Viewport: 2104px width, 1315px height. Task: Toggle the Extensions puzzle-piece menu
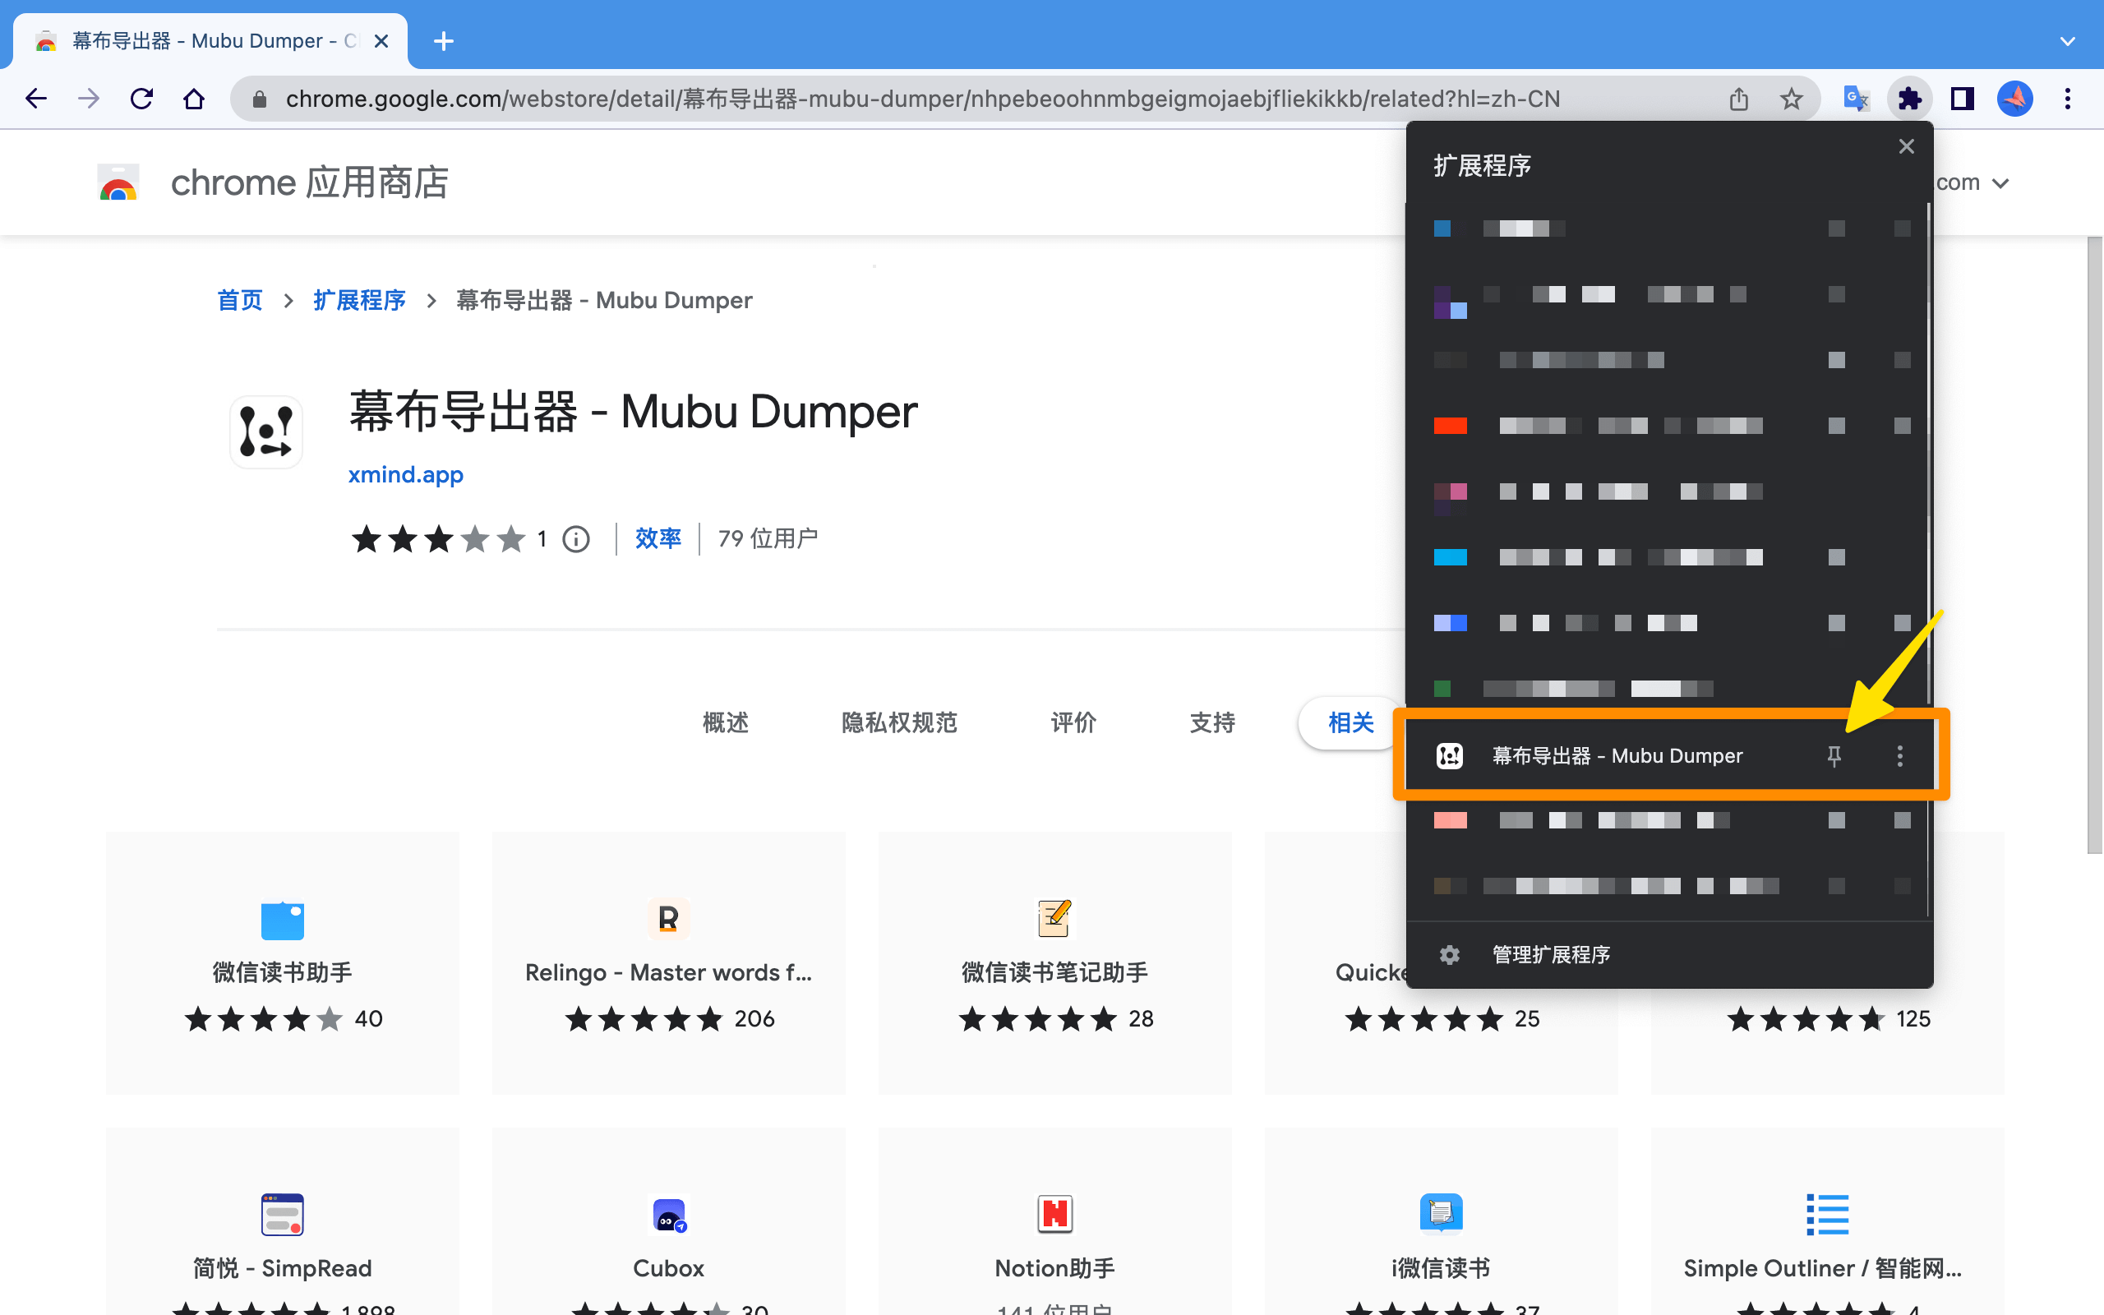(x=1909, y=99)
